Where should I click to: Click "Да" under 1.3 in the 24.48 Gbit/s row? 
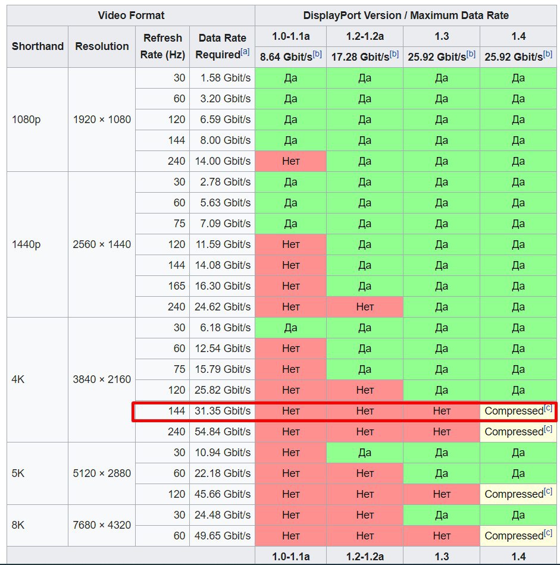(x=442, y=515)
